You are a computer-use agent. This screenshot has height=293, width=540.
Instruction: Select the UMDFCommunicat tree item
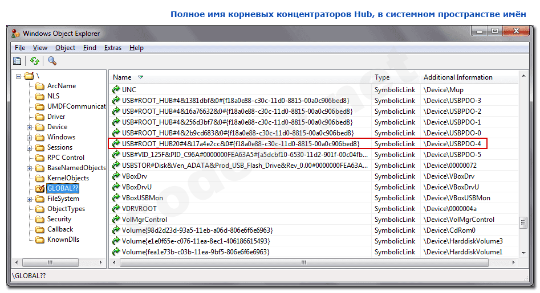point(76,106)
